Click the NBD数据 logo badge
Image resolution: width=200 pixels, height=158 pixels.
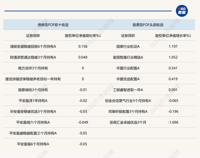coord(182,11)
